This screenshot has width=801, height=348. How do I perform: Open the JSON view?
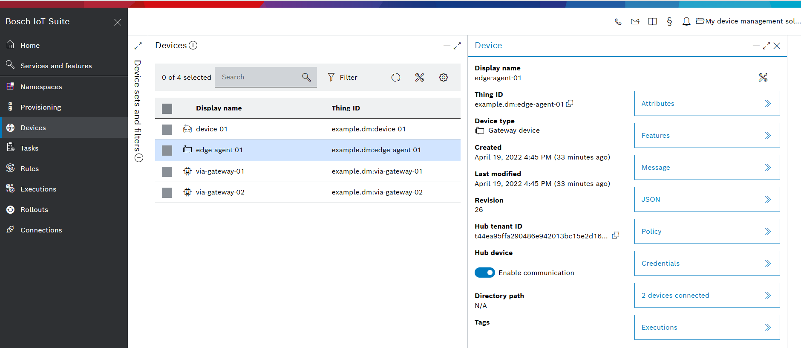[x=707, y=199]
